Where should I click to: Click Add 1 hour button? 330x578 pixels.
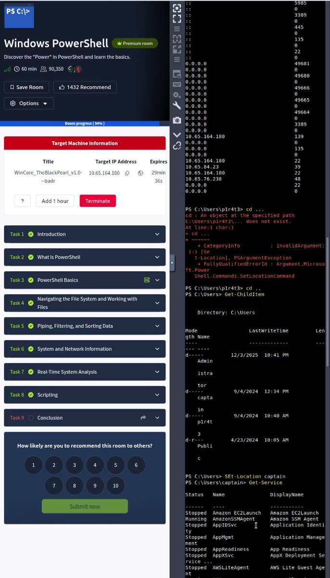[55, 201]
